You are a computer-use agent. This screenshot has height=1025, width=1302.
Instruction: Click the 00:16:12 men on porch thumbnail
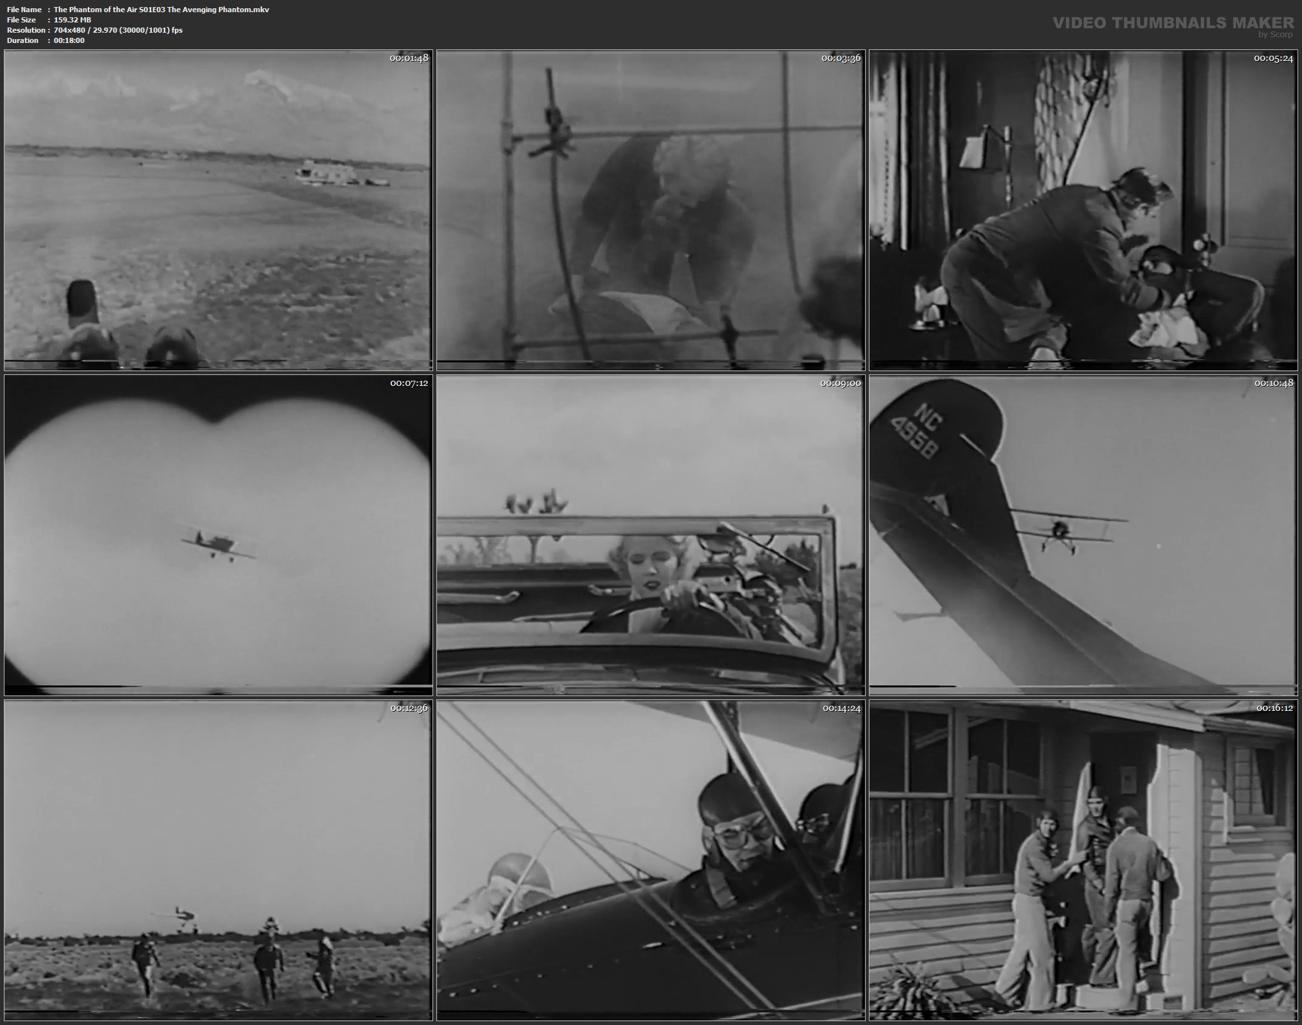1083,860
